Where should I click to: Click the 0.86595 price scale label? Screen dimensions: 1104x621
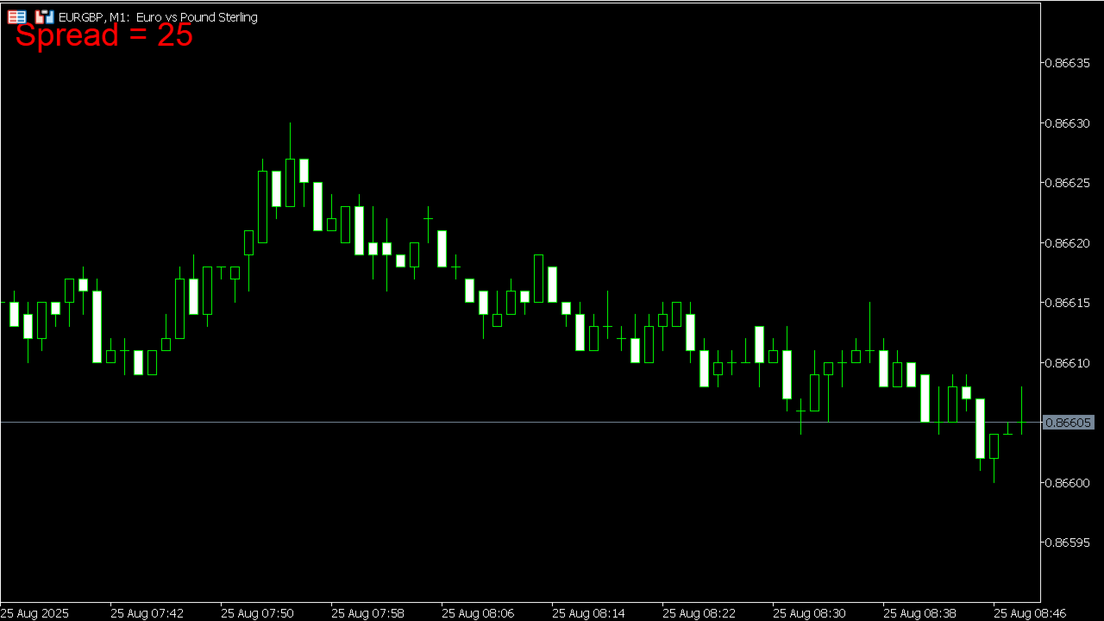(x=1067, y=543)
